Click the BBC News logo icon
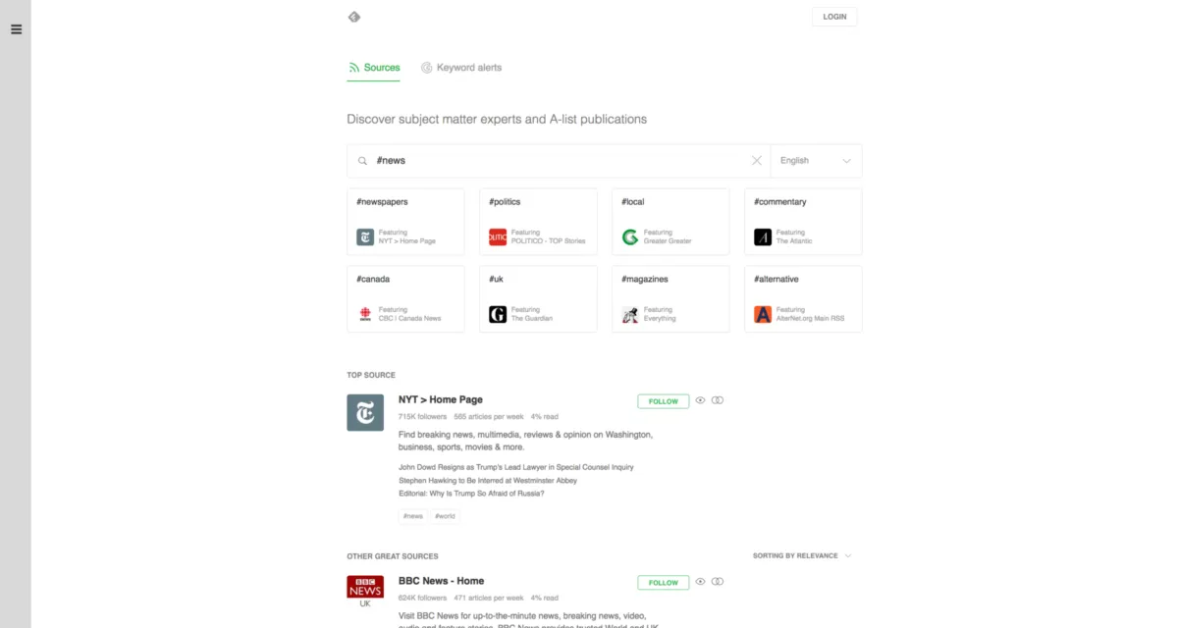The width and height of the screenshot is (1178, 628). (365, 587)
